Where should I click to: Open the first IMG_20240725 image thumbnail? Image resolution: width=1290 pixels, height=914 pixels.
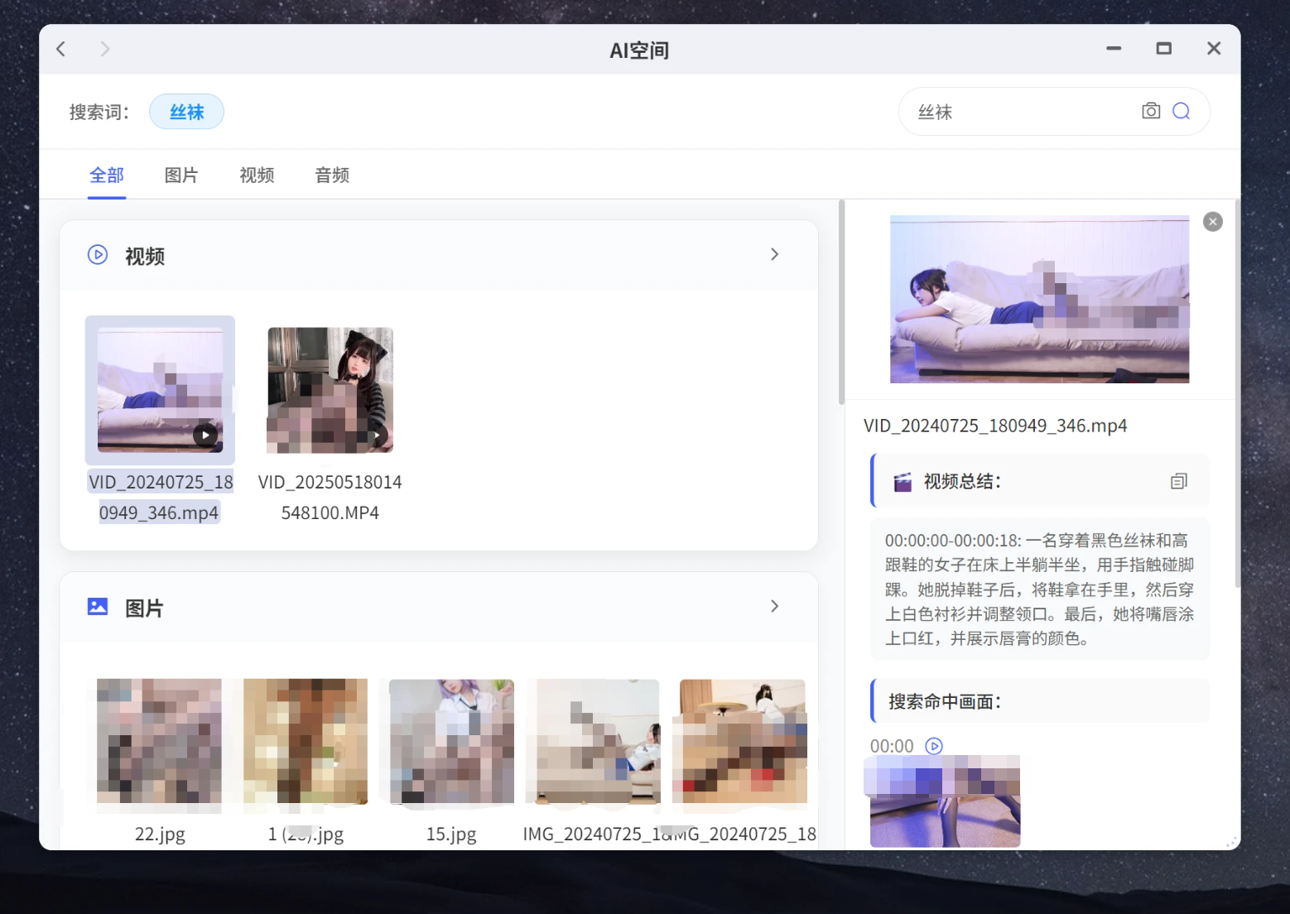point(598,742)
